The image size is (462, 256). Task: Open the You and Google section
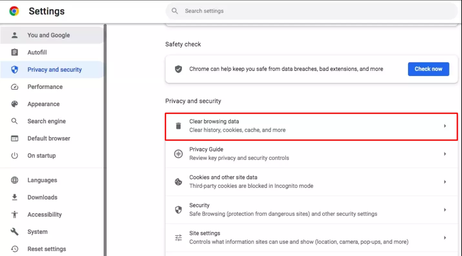click(48, 35)
